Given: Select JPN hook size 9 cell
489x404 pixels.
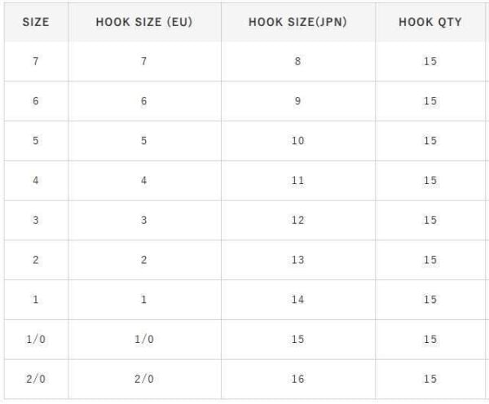Looking at the screenshot, I should tap(297, 102).
